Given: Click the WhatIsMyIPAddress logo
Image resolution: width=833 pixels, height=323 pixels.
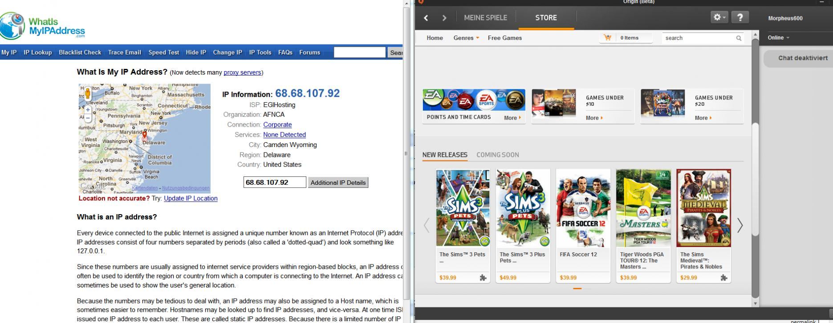Looking at the screenshot, I should coord(42,26).
